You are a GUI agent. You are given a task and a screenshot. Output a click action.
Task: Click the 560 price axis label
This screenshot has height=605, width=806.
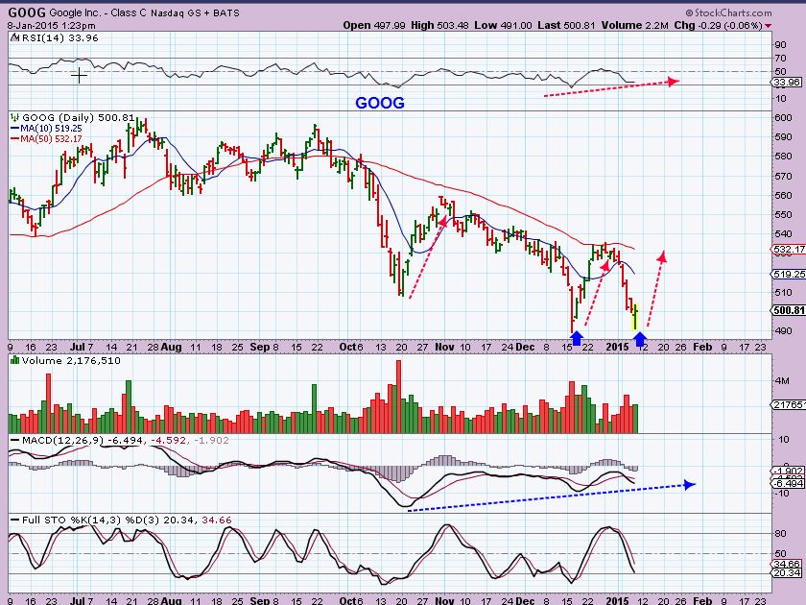(x=783, y=196)
